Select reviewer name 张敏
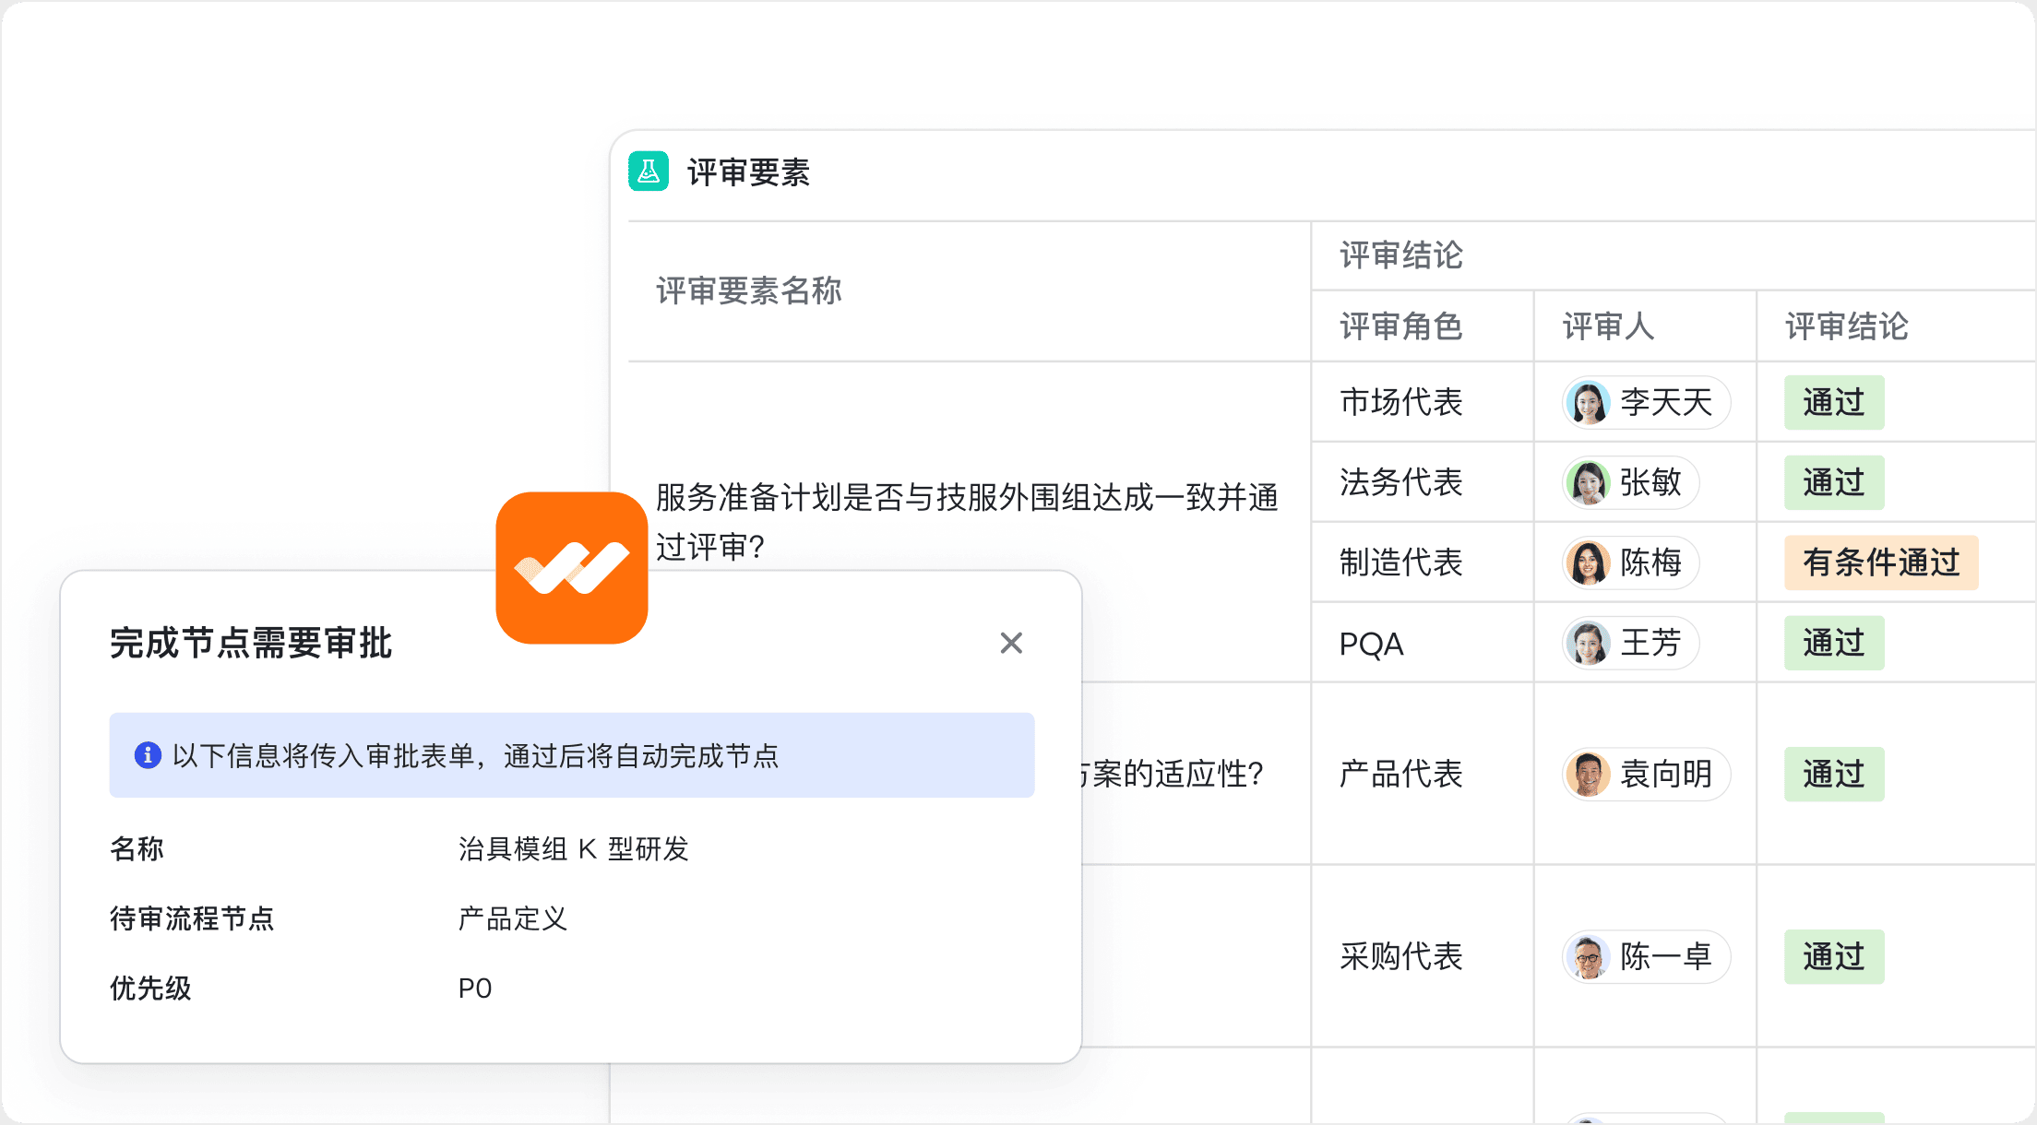The width and height of the screenshot is (2037, 1125). 1650,482
